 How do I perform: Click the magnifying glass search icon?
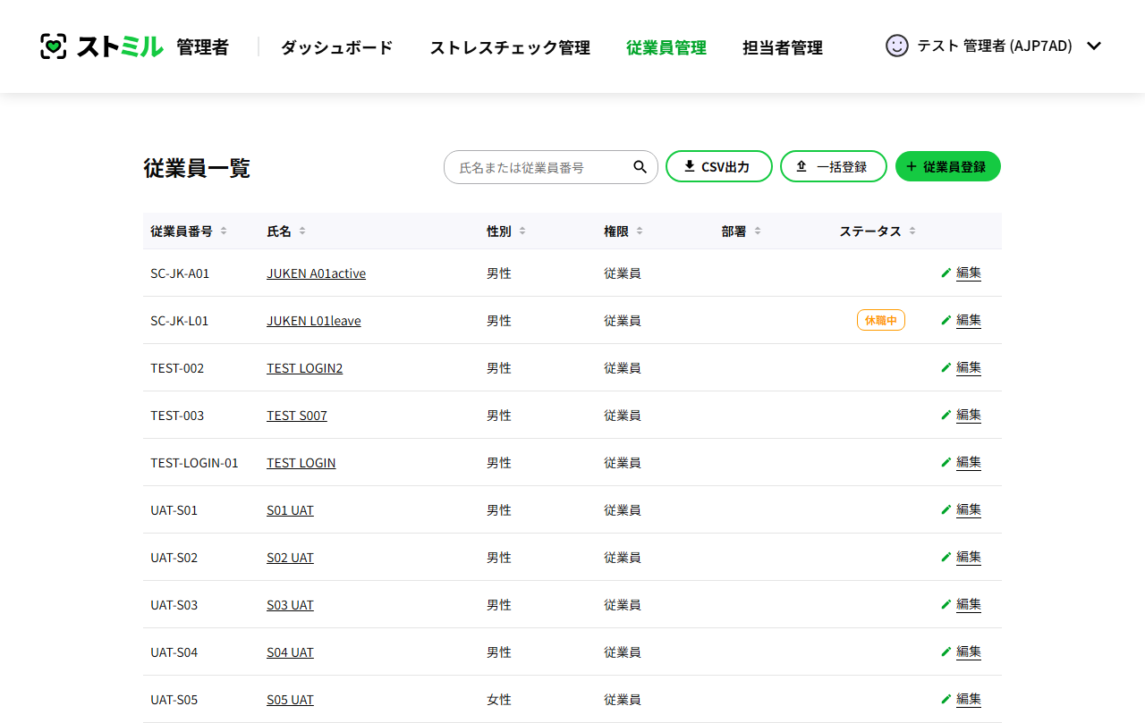pos(640,167)
